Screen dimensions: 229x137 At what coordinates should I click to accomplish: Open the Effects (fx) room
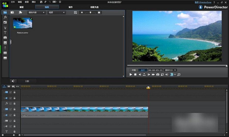point(5,17)
